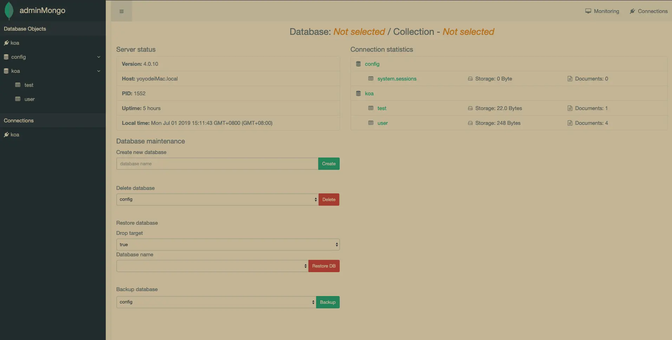Open test collection link in statistics
This screenshot has width=672, height=340.
[382, 108]
